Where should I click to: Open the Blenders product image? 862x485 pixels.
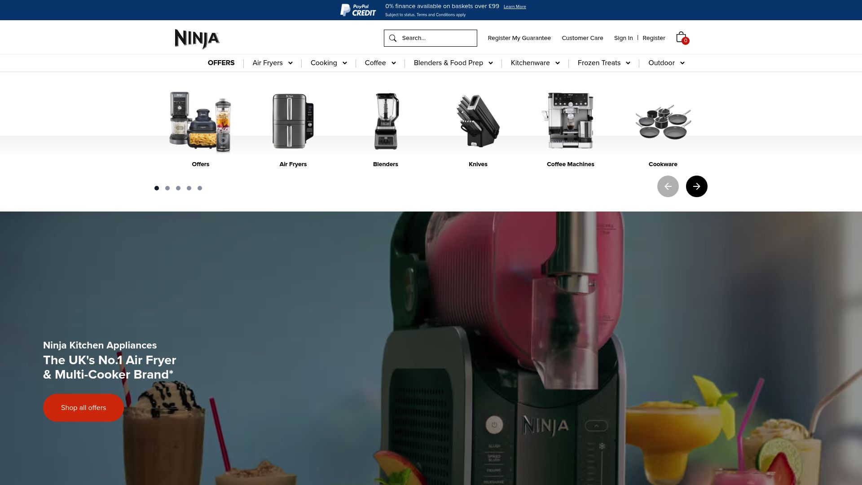[386, 121]
